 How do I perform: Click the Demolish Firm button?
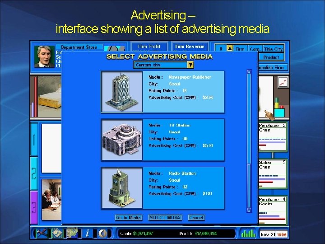[x=273, y=67]
